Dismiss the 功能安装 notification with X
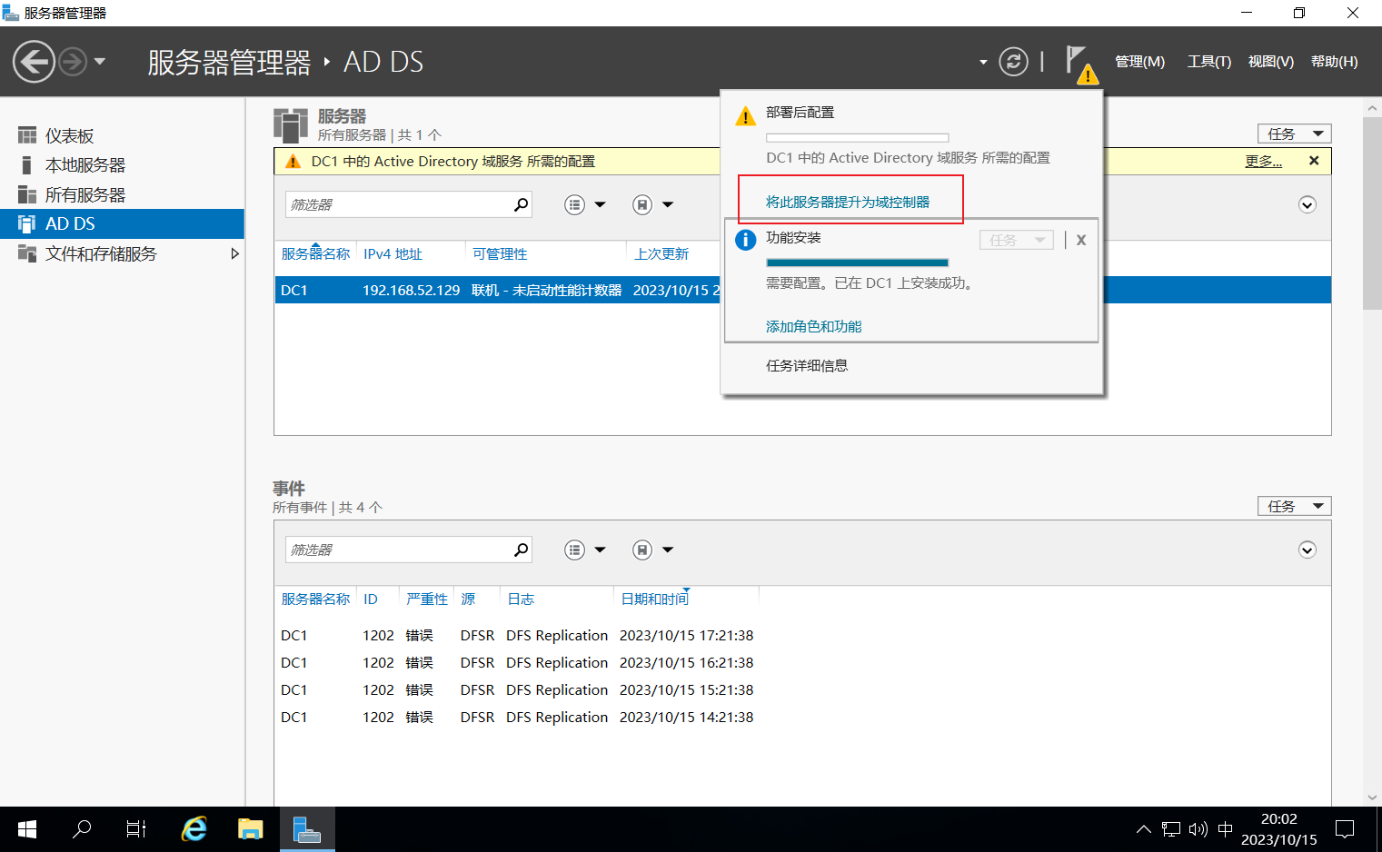 [x=1081, y=240]
